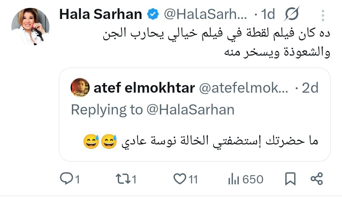This screenshot has width=342, height=197.
Task: Expand the quoted reply from atef elmokhtar
Action: pyautogui.click(x=193, y=117)
